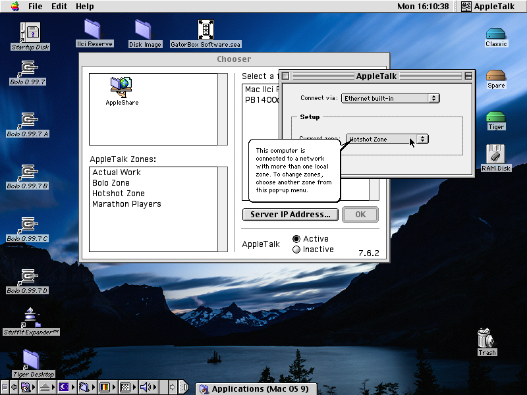The height and width of the screenshot is (395, 527).
Task: Open the Current zone pop-up menu
Action: 387,139
